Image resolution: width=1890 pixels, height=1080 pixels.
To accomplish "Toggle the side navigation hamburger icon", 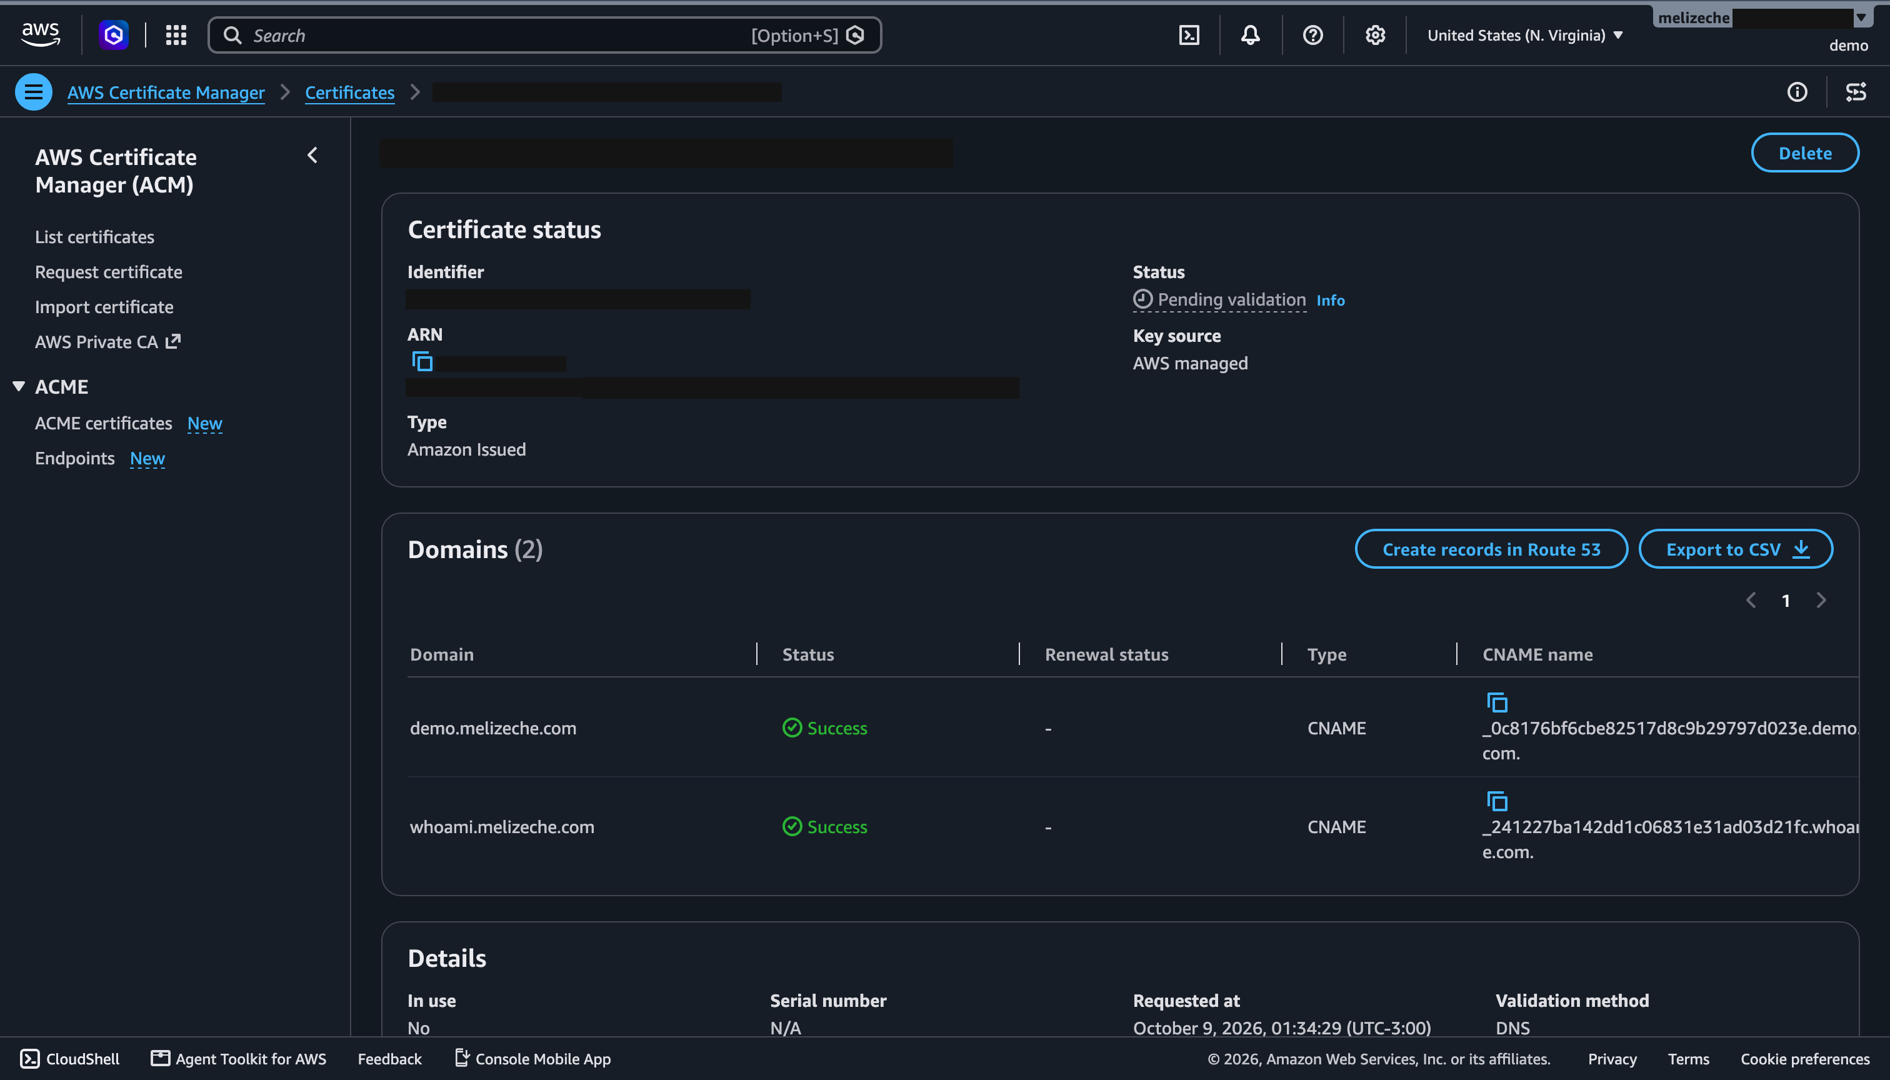I will (x=33, y=92).
